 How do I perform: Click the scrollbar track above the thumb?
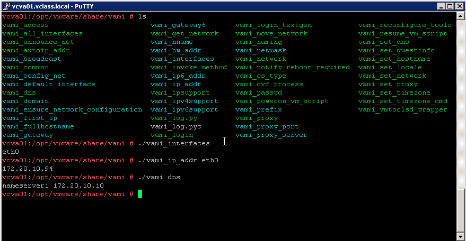pos(460,104)
